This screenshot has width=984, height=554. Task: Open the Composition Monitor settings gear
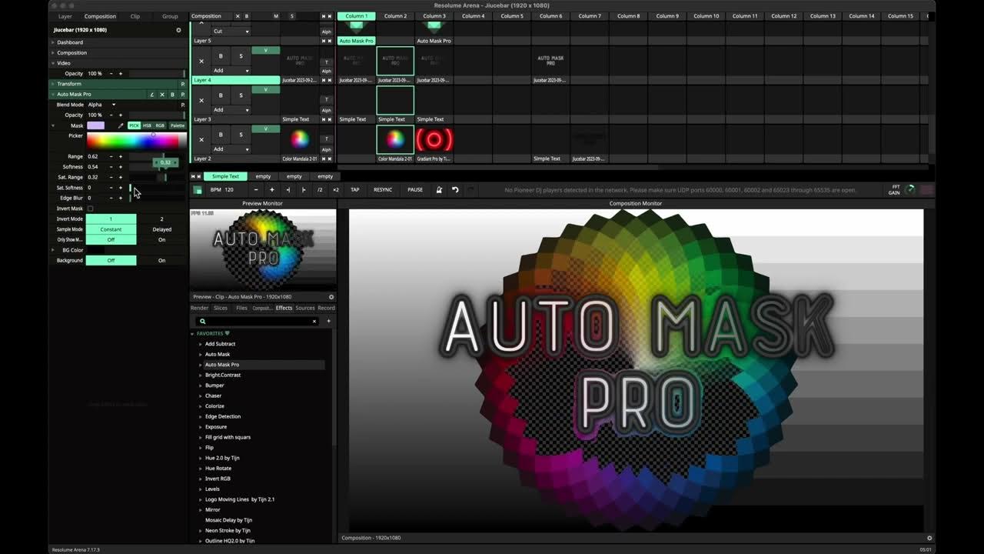tap(929, 538)
